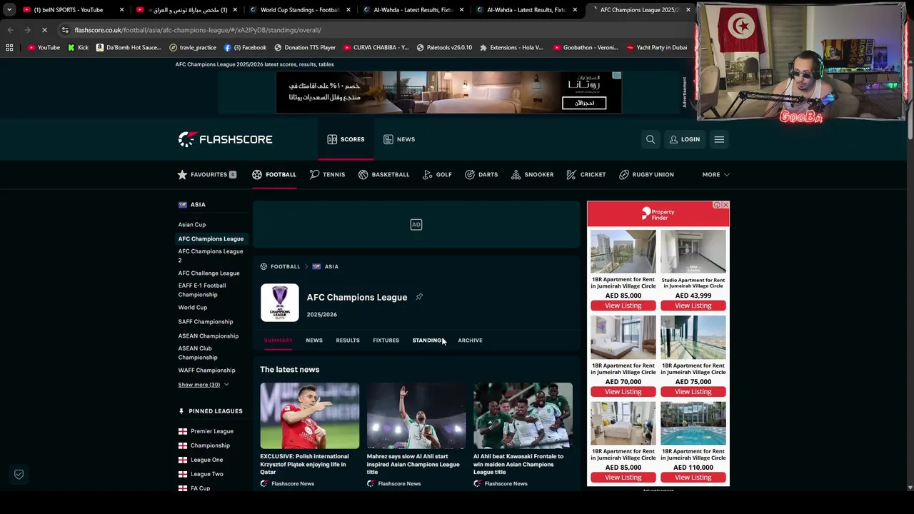The width and height of the screenshot is (914, 514).
Task: Click the hotel banner ad Arabic booking button
Action: tap(584, 103)
